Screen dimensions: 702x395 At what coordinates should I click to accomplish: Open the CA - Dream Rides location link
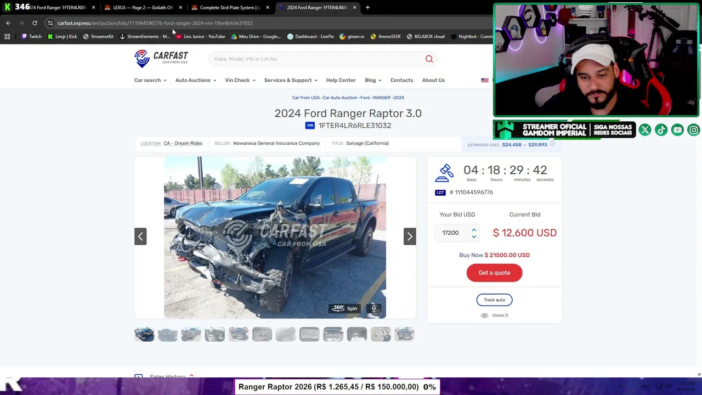[x=183, y=143]
